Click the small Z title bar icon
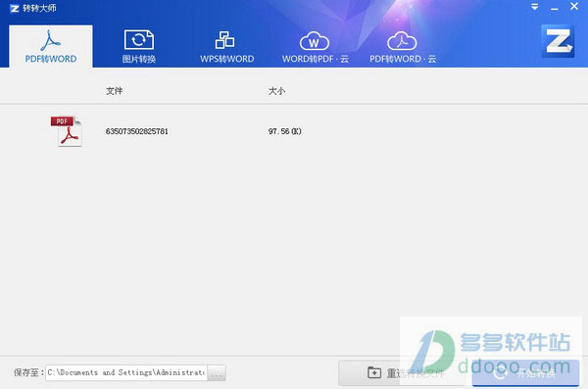The image size is (588, 389). (x=15, y=8)
